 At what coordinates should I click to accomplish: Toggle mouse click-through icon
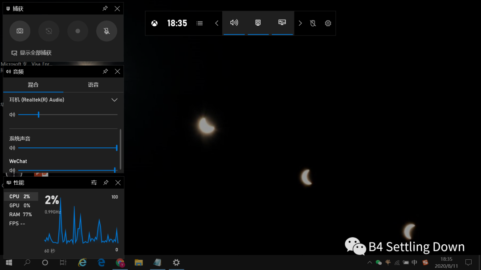[x=313, y=23]
